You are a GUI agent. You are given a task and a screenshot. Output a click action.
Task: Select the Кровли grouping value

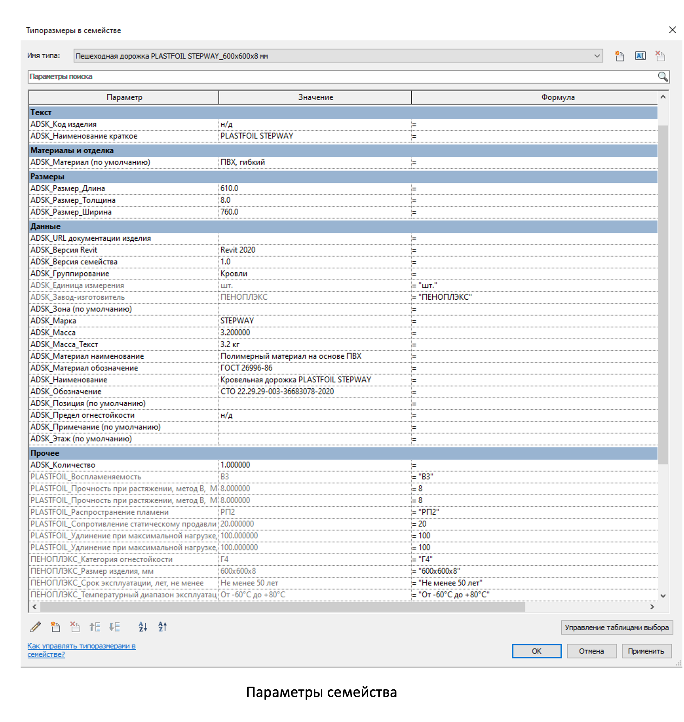click(315, 274)
